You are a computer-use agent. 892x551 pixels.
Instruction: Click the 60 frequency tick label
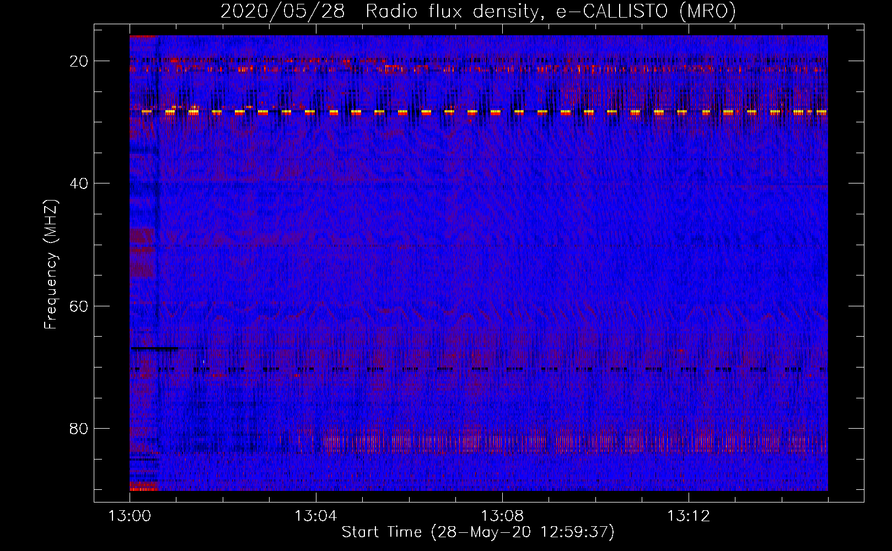[x=79, y=306]
